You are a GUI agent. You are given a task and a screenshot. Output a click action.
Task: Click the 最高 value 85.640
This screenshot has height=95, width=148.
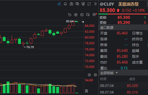(122, 51)
